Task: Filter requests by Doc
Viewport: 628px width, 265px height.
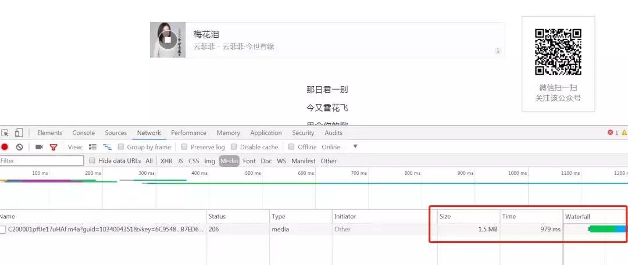Action: click(x=266, y=161)
